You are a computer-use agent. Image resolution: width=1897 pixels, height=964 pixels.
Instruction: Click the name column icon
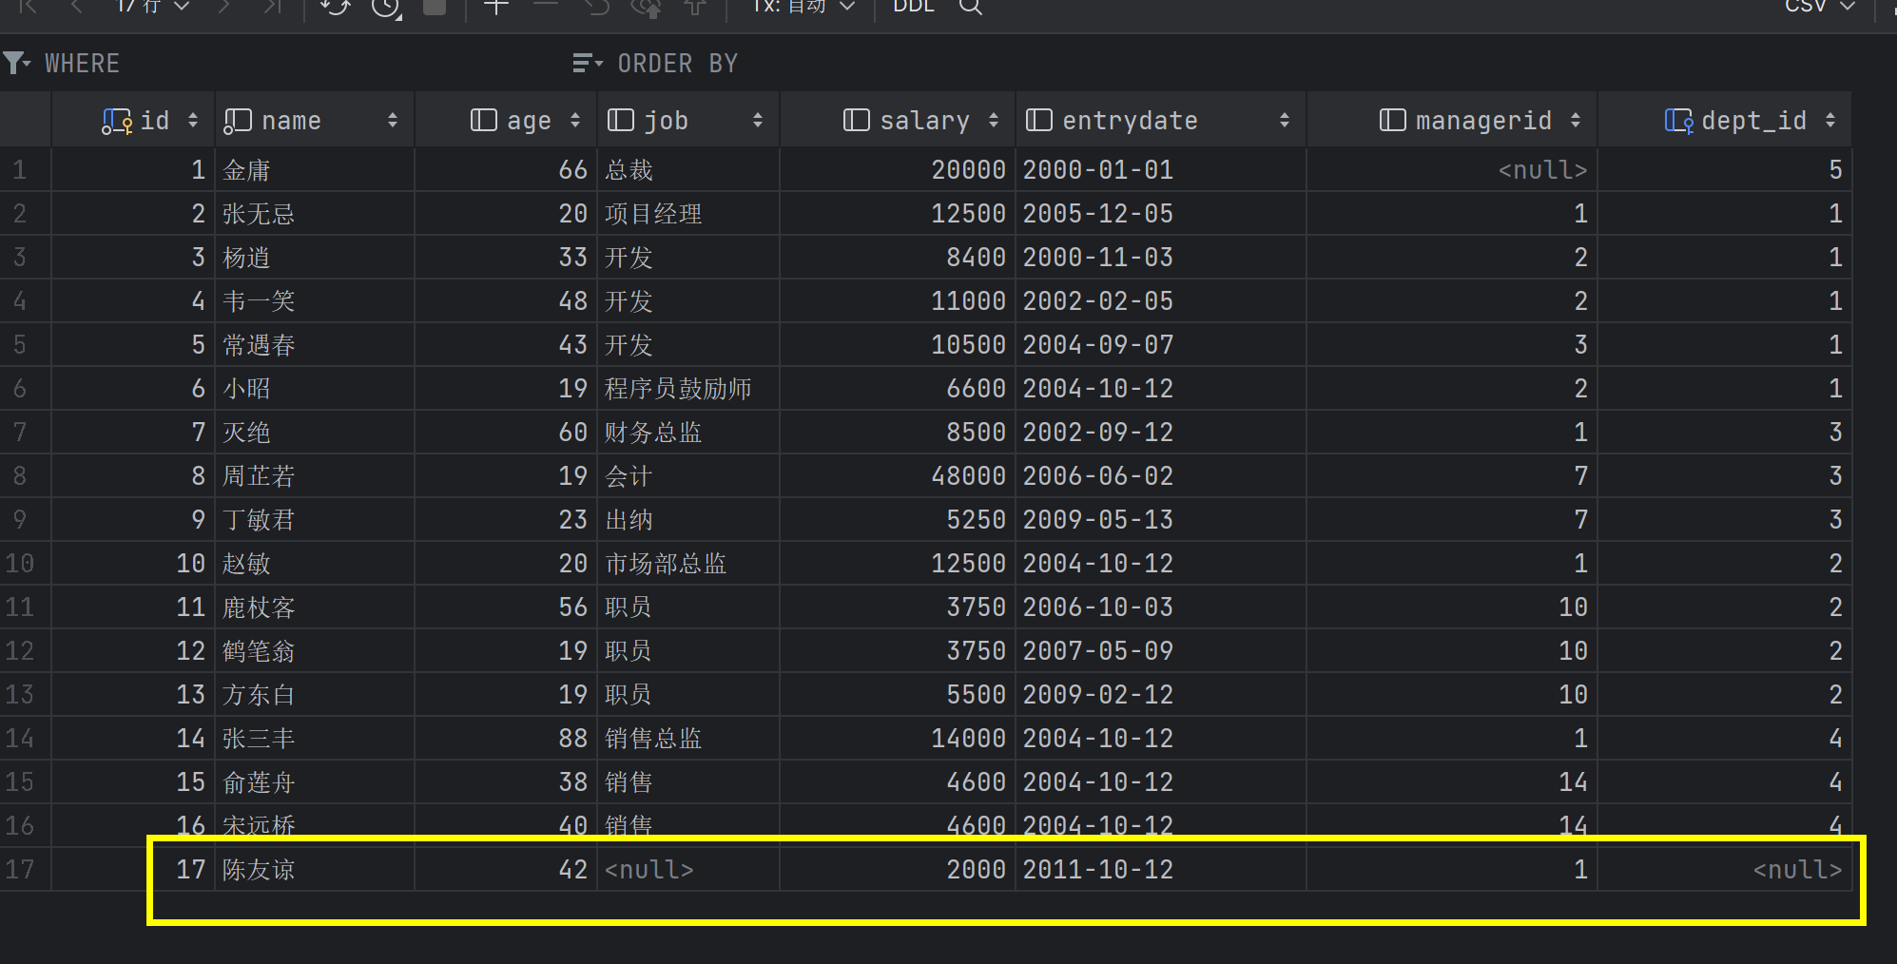(x=238, y=121)
